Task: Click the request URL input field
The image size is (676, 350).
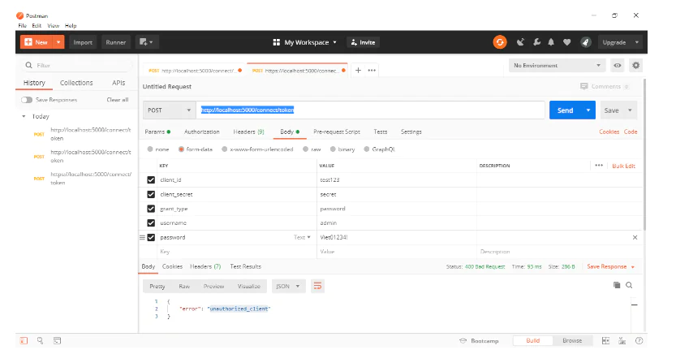Action: 371,110
